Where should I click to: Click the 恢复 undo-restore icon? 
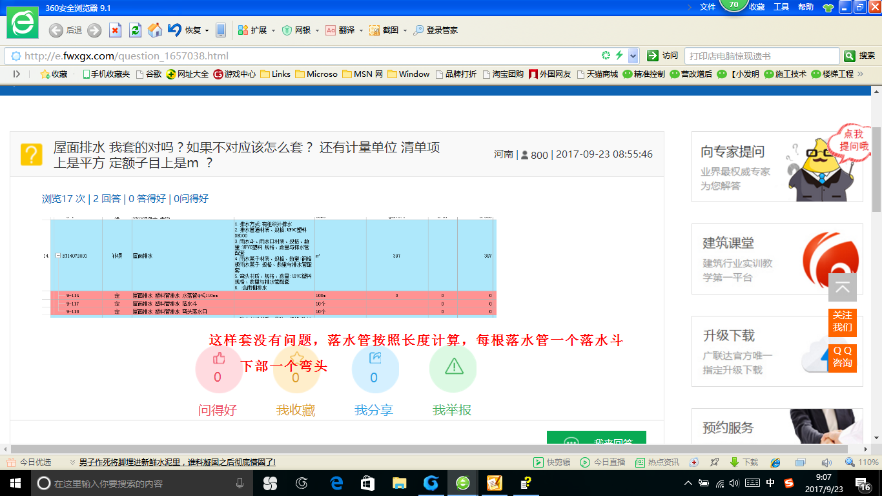[x=174, y=30]
